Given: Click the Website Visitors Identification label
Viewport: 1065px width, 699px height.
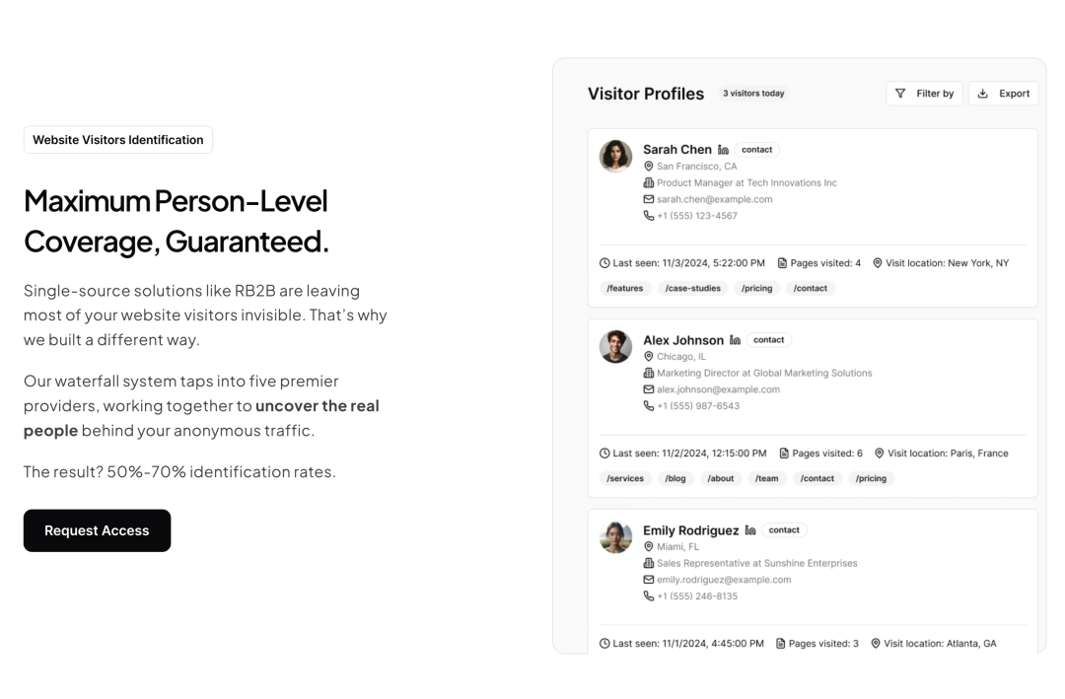Looking at the screenshot, I should coord(118,140).
